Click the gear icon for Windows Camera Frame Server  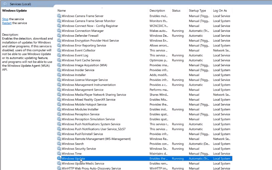pos(59,16)
